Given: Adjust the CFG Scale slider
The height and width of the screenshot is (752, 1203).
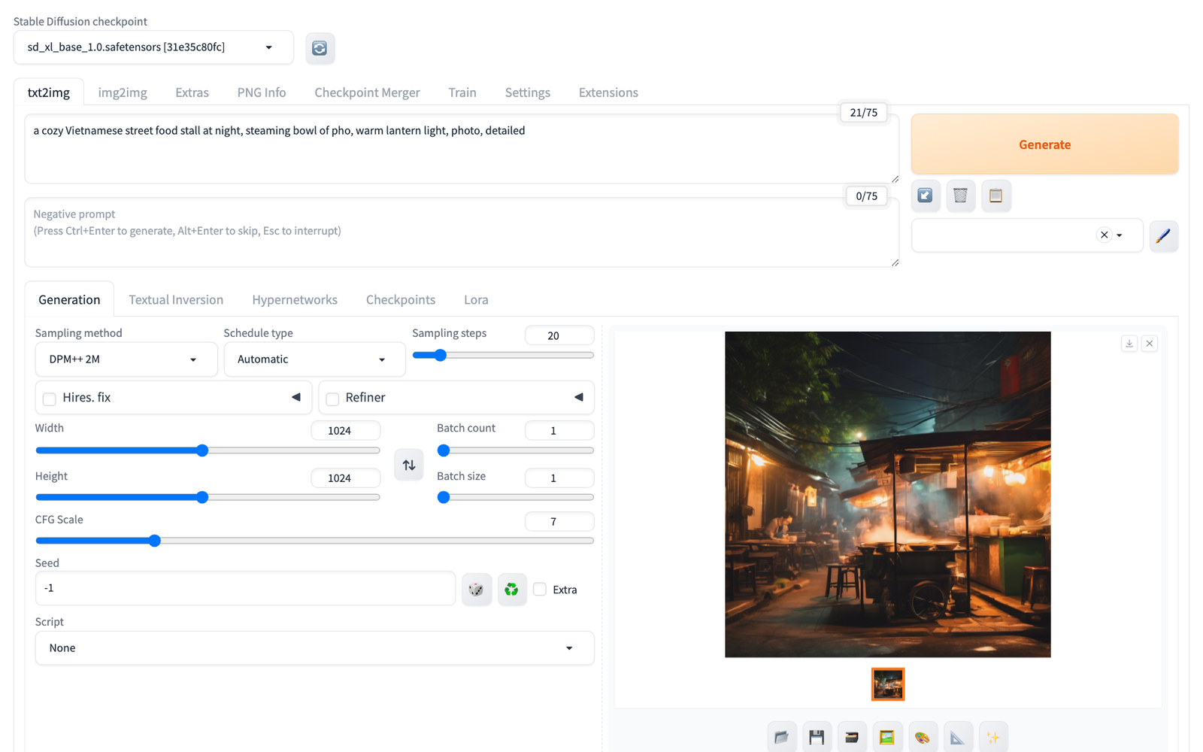Looking at the screenshot, I should coord(314,541).
